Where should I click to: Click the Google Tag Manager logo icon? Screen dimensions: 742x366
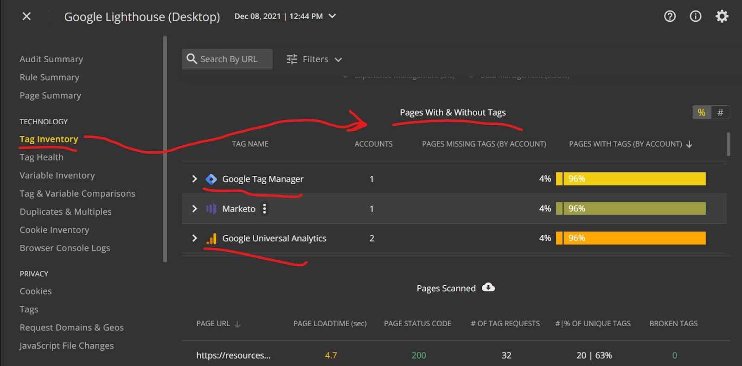(211, 179)
